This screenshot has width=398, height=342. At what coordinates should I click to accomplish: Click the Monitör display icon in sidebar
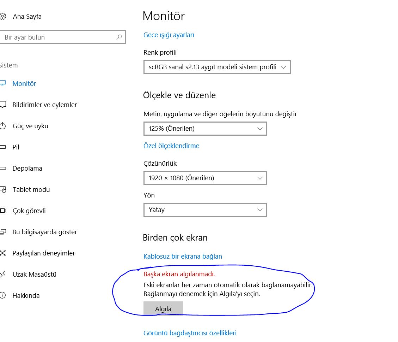(x=3, y=84)
